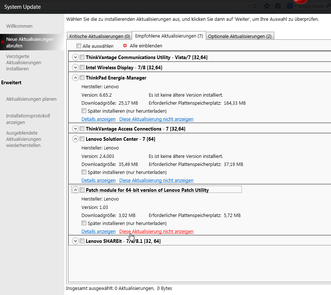Check ThinkVantage Communications Utility update
Image resolution: width=331 pixels, height=295 pixels.
(x=82, y=57)
